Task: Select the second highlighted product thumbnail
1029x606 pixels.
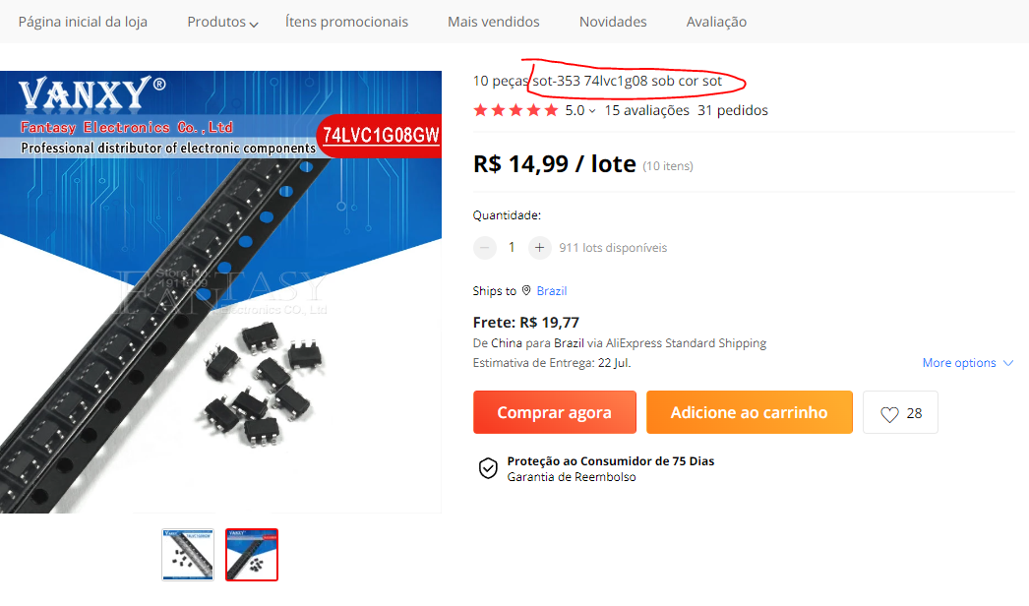Action: click(252, 555)
